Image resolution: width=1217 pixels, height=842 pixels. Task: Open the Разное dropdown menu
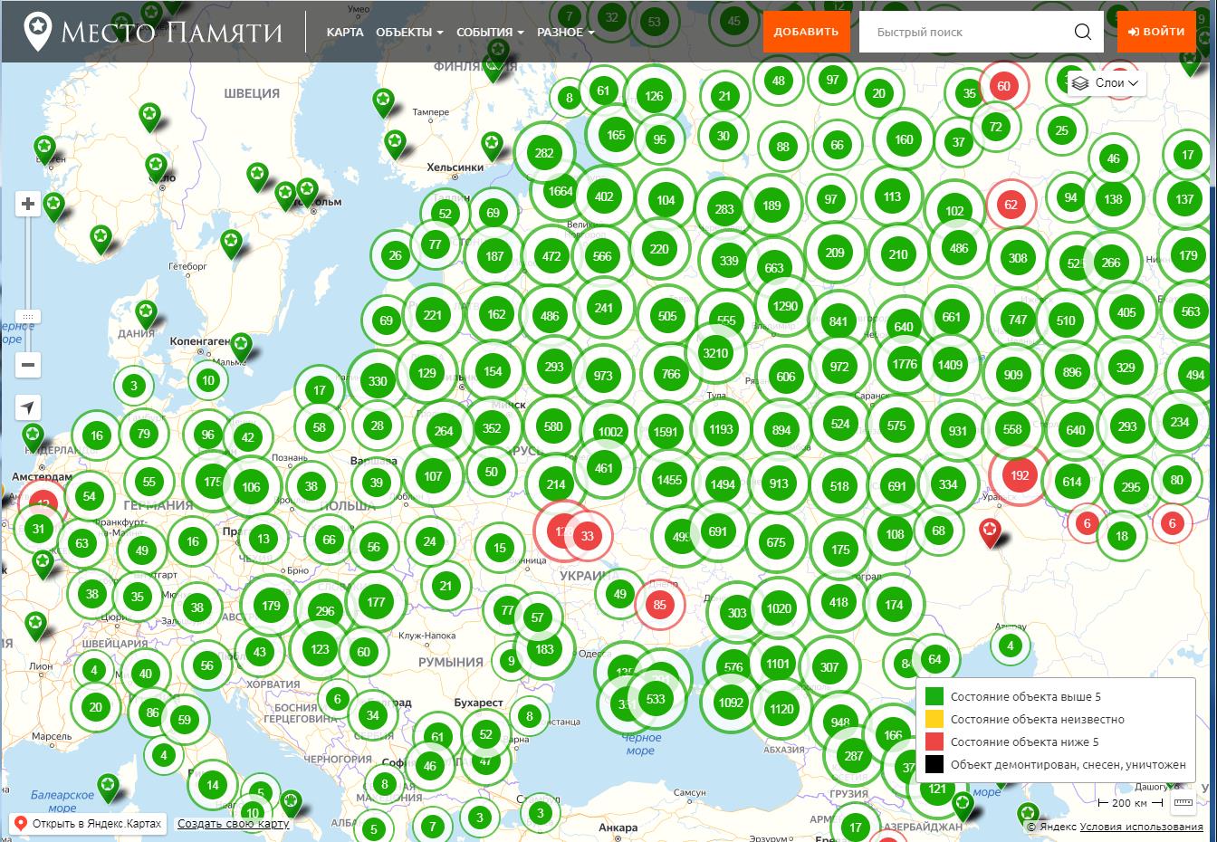click(x=565, y=32)
